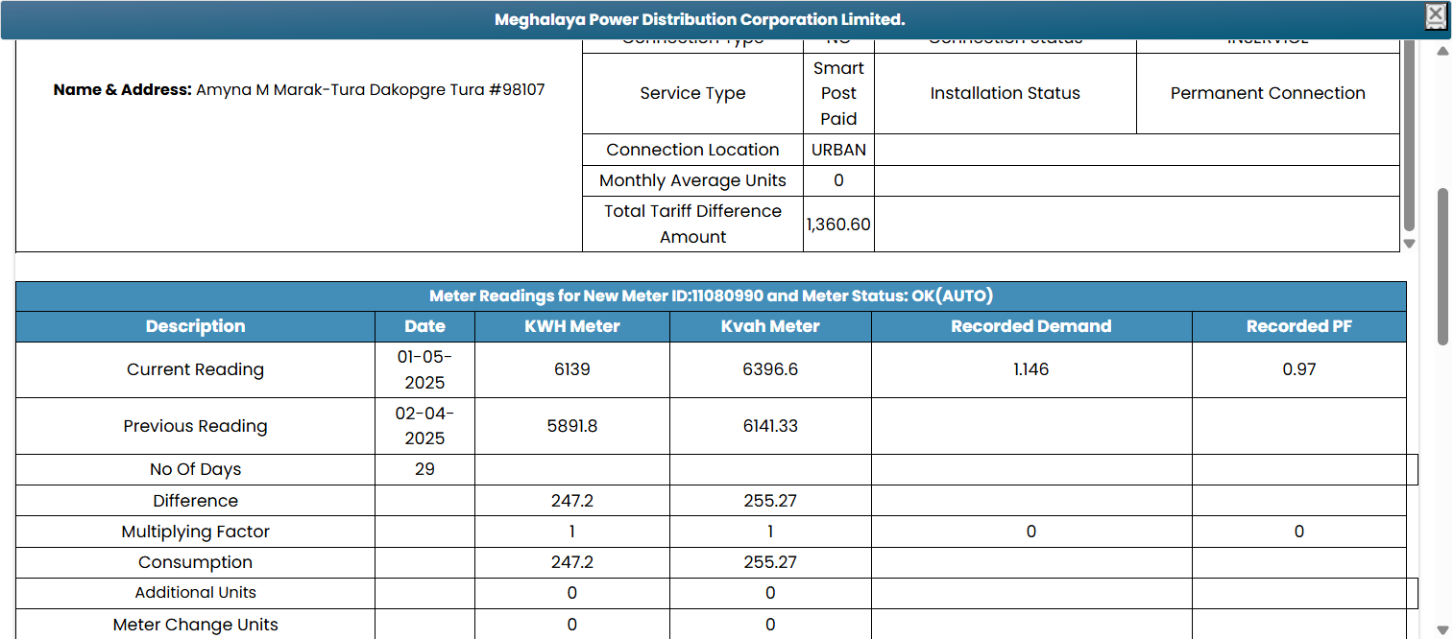1454x639 pixels.
Task: Click the consumer details table scrollbar thumb
Action: pos(1409,134)
